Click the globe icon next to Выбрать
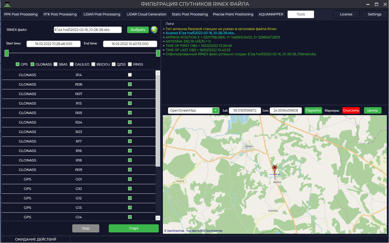The width and height of the screenshot is (389, 243). [154, 30]
